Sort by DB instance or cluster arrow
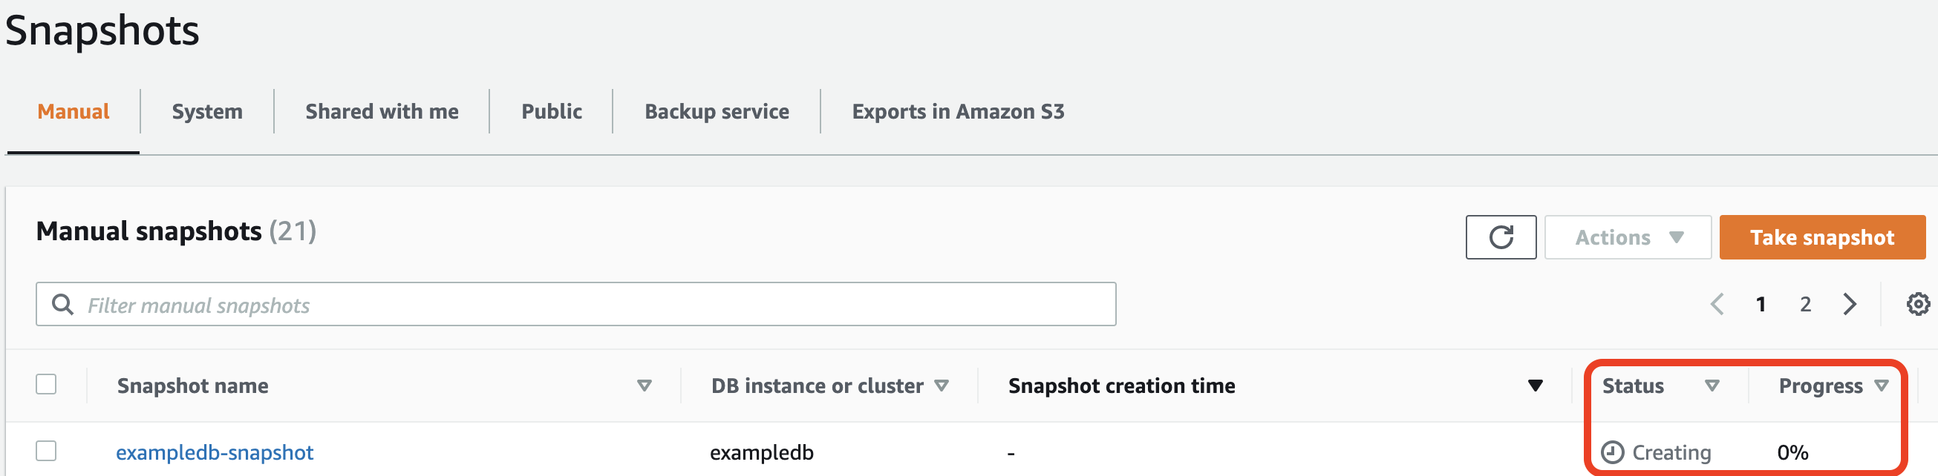The width and height of the screenshot is (1938, 476). click(x=942, y=386)
